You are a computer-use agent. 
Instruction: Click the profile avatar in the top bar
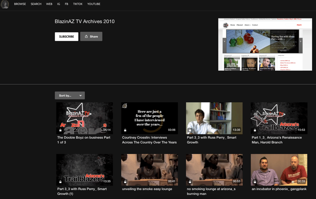click(x=5, y=4)
